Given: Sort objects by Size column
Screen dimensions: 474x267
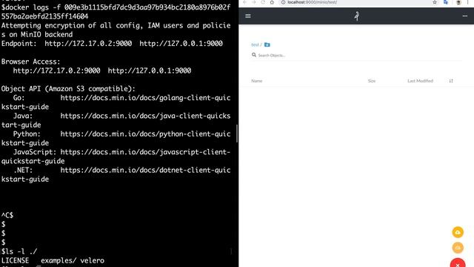Looking at the screenshot, I should click(x=372, y=81).
